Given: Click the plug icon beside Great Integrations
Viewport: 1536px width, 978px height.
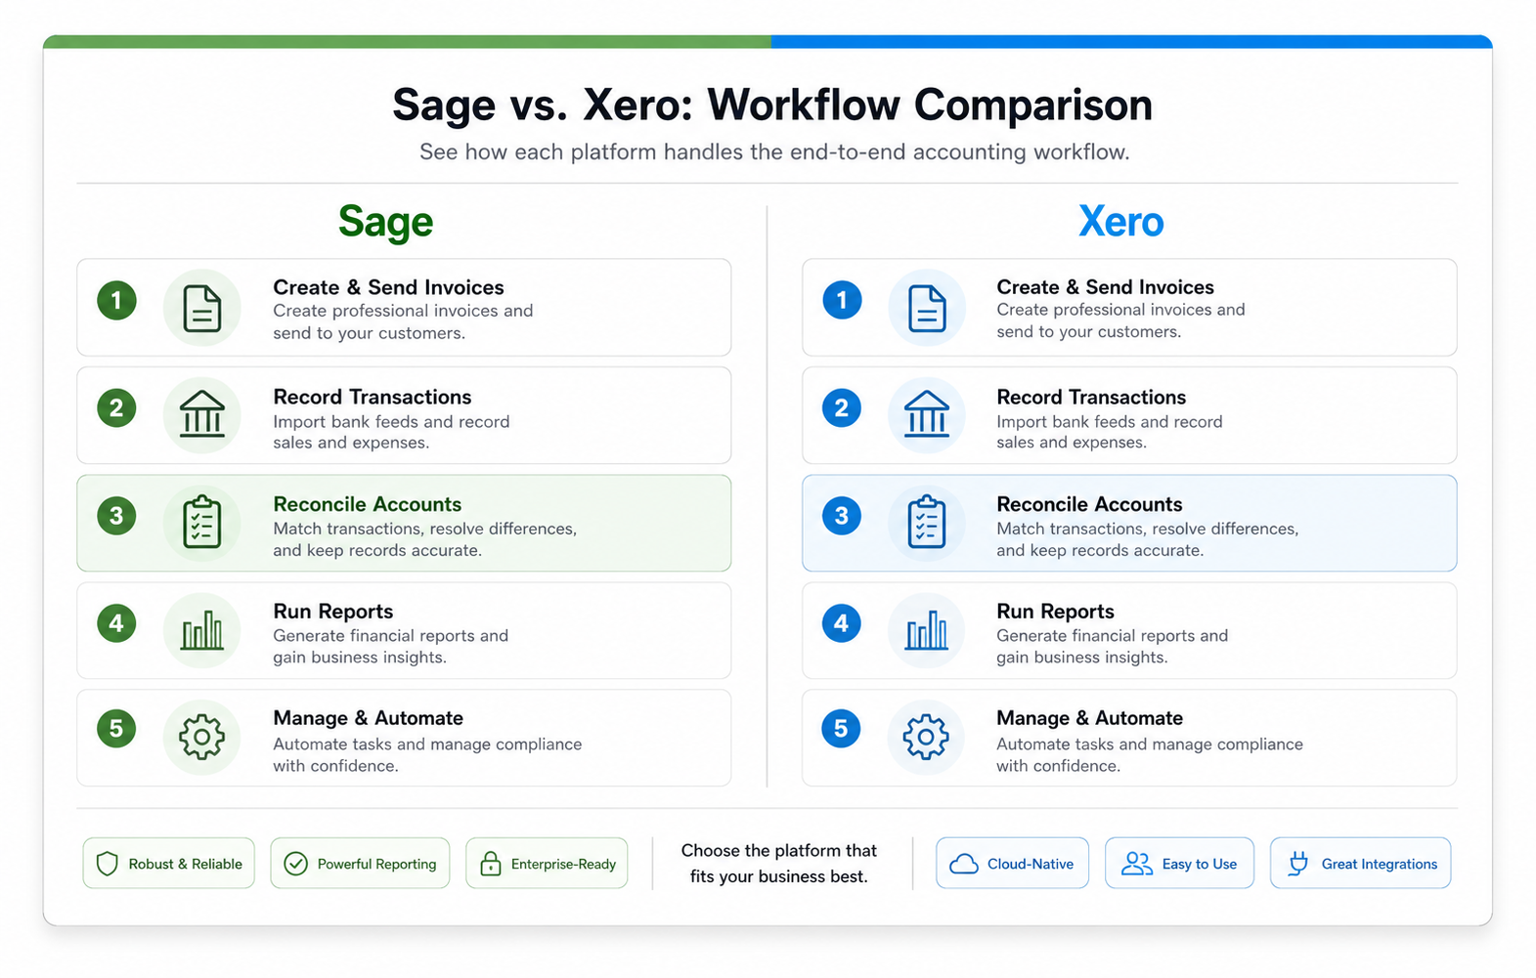Looking at the screenshot, I should (x=1297, y=864).
